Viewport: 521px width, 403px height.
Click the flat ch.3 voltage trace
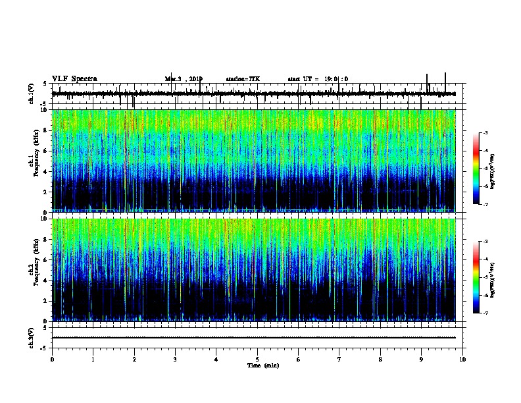point(254,338)
